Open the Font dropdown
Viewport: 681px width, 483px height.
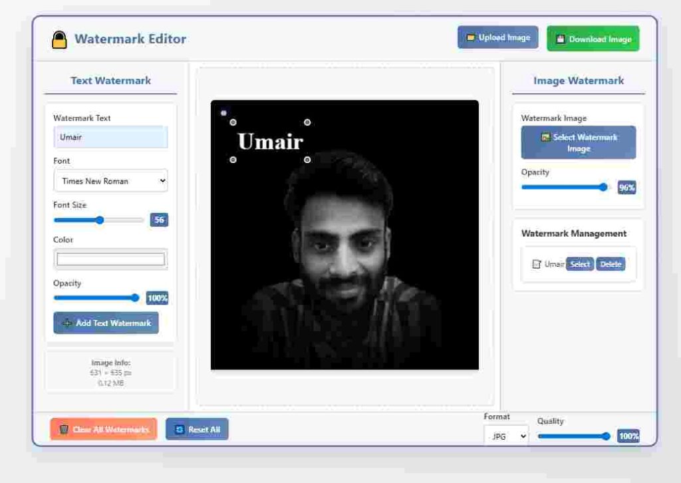(x=110, y=180)
